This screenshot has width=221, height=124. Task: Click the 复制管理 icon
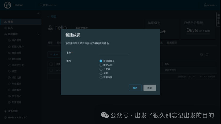pos(9,59)
